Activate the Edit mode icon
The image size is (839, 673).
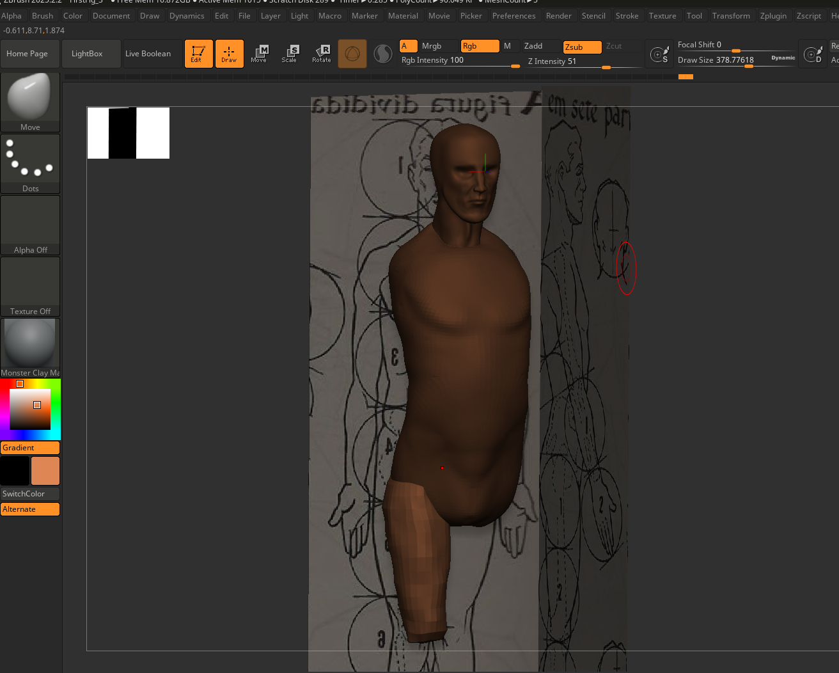pyautogui.click(x=198, y=54)
